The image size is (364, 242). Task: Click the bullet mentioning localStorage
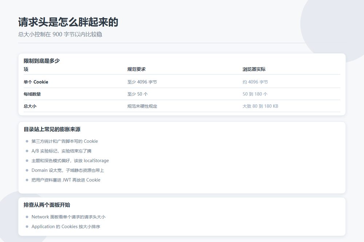[x=70, y=160]
